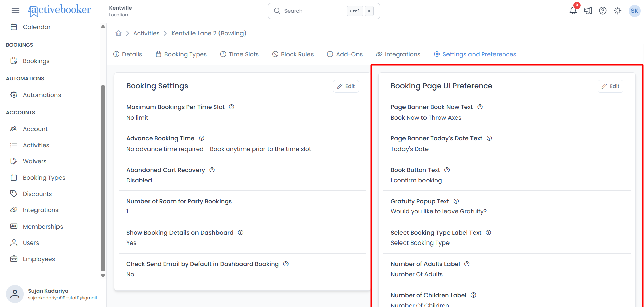Open Waivers in the sidebar
Image resolution: width=644 pixels, height=307 pixels.
[34, 161]
